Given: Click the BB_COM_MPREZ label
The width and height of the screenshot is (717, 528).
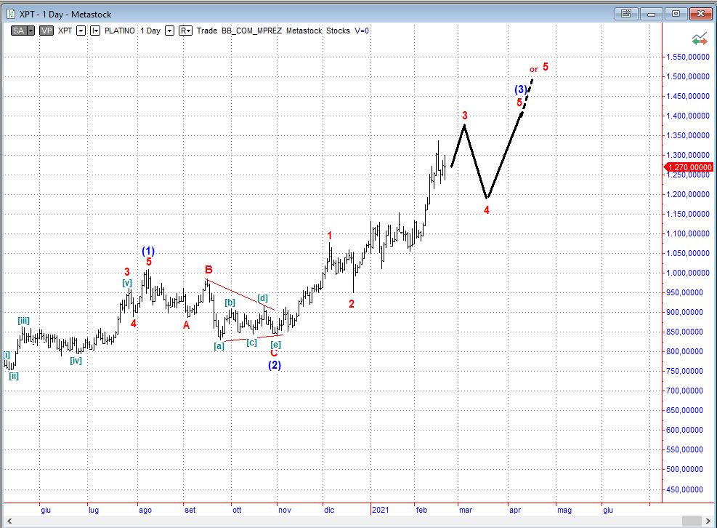Looking at the screenshot, I should 253,31.
